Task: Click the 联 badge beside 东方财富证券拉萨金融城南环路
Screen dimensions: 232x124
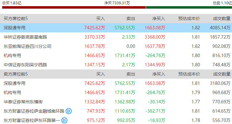Action: tap(69, 111)
